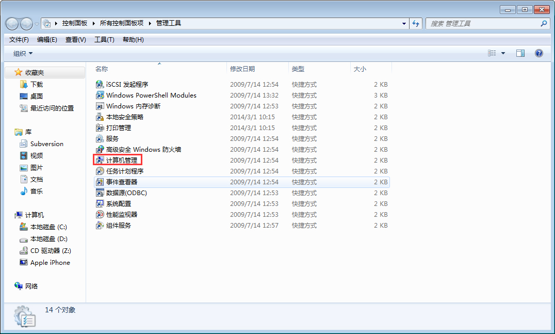
Task: Open the 组织 dropdown menu
Action: click(x=20, y=53)
